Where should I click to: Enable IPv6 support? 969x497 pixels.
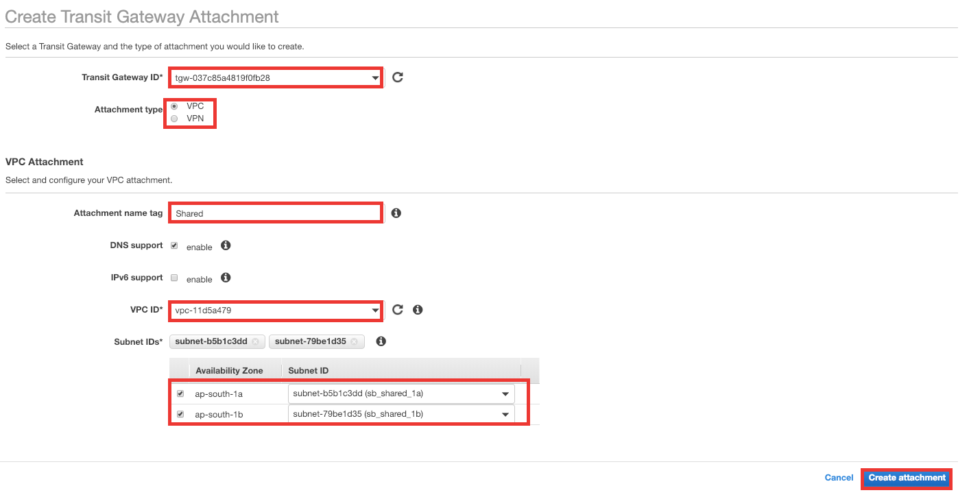point(174,277)
